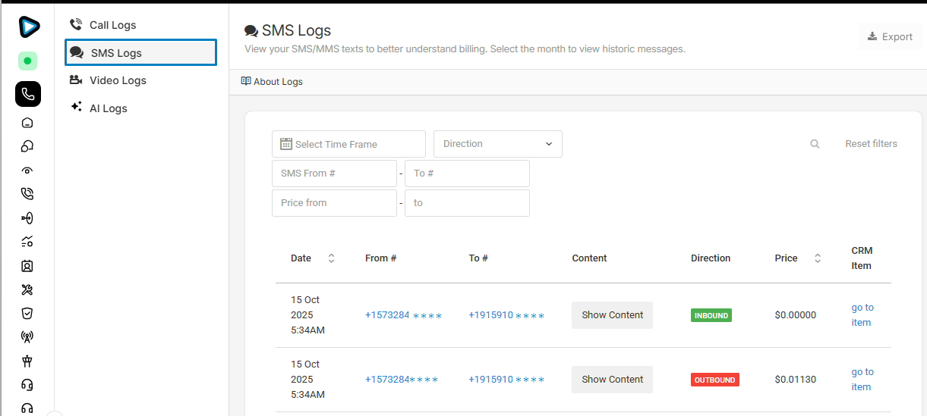Open the About Logs link
This screenshot has height=416, width=927.
[x=272, y=82]
